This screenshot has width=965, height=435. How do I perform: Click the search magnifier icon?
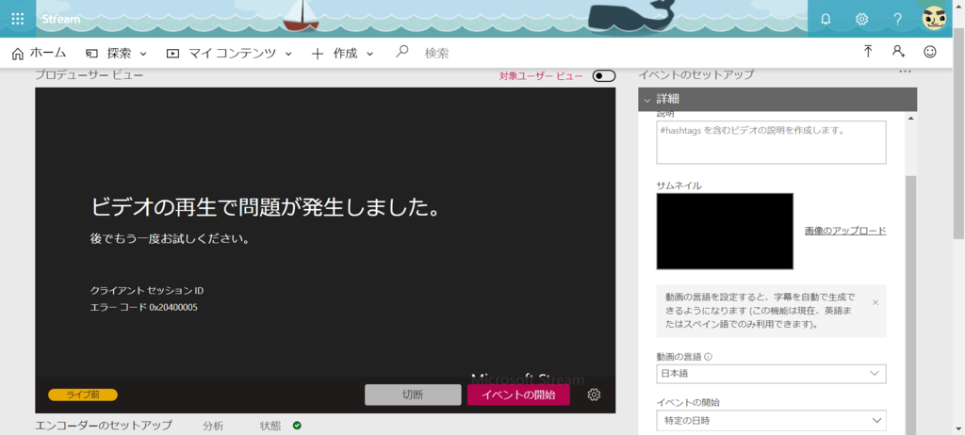[x=401, y=52]
